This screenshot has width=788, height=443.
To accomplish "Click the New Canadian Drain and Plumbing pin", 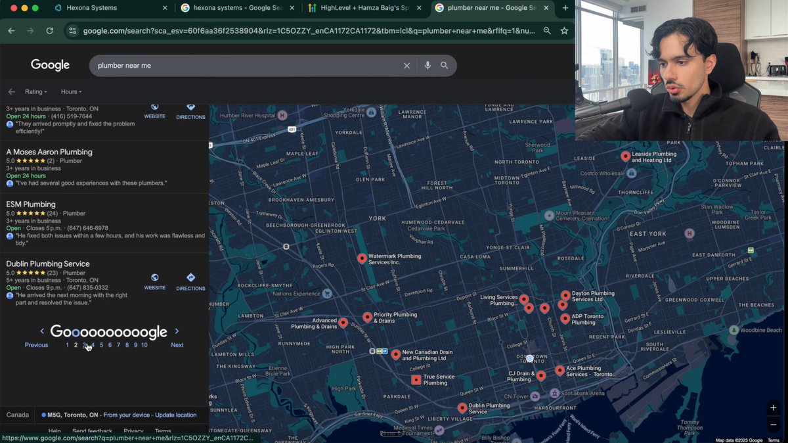I will 395,354.
